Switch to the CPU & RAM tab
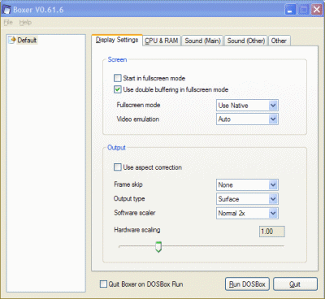325x299 pixels. pyautogui.click(x=162, y=41)
